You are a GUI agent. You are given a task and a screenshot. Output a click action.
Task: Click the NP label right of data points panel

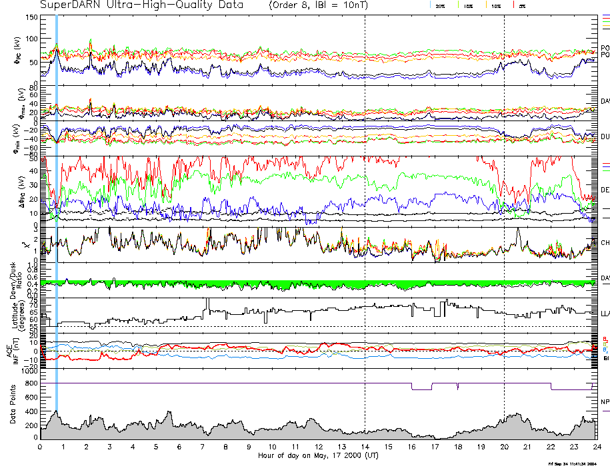point(605,402)
